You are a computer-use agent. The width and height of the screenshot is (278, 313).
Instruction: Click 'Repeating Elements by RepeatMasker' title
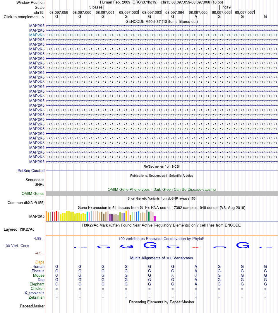pyautogui.click(x=162, y=302)
